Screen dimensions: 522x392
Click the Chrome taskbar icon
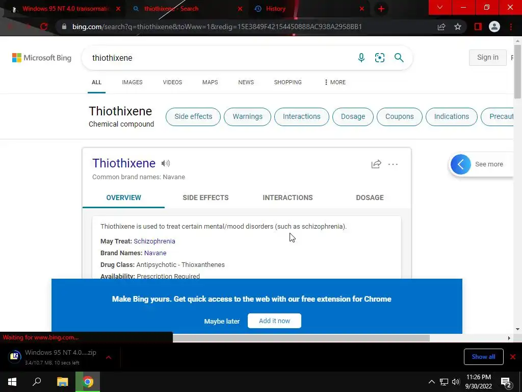coord(88,382)
